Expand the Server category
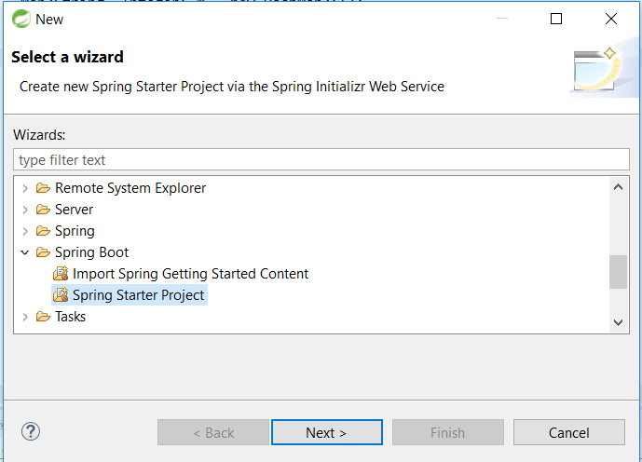642x462 pixels. [x=25, y=210]
